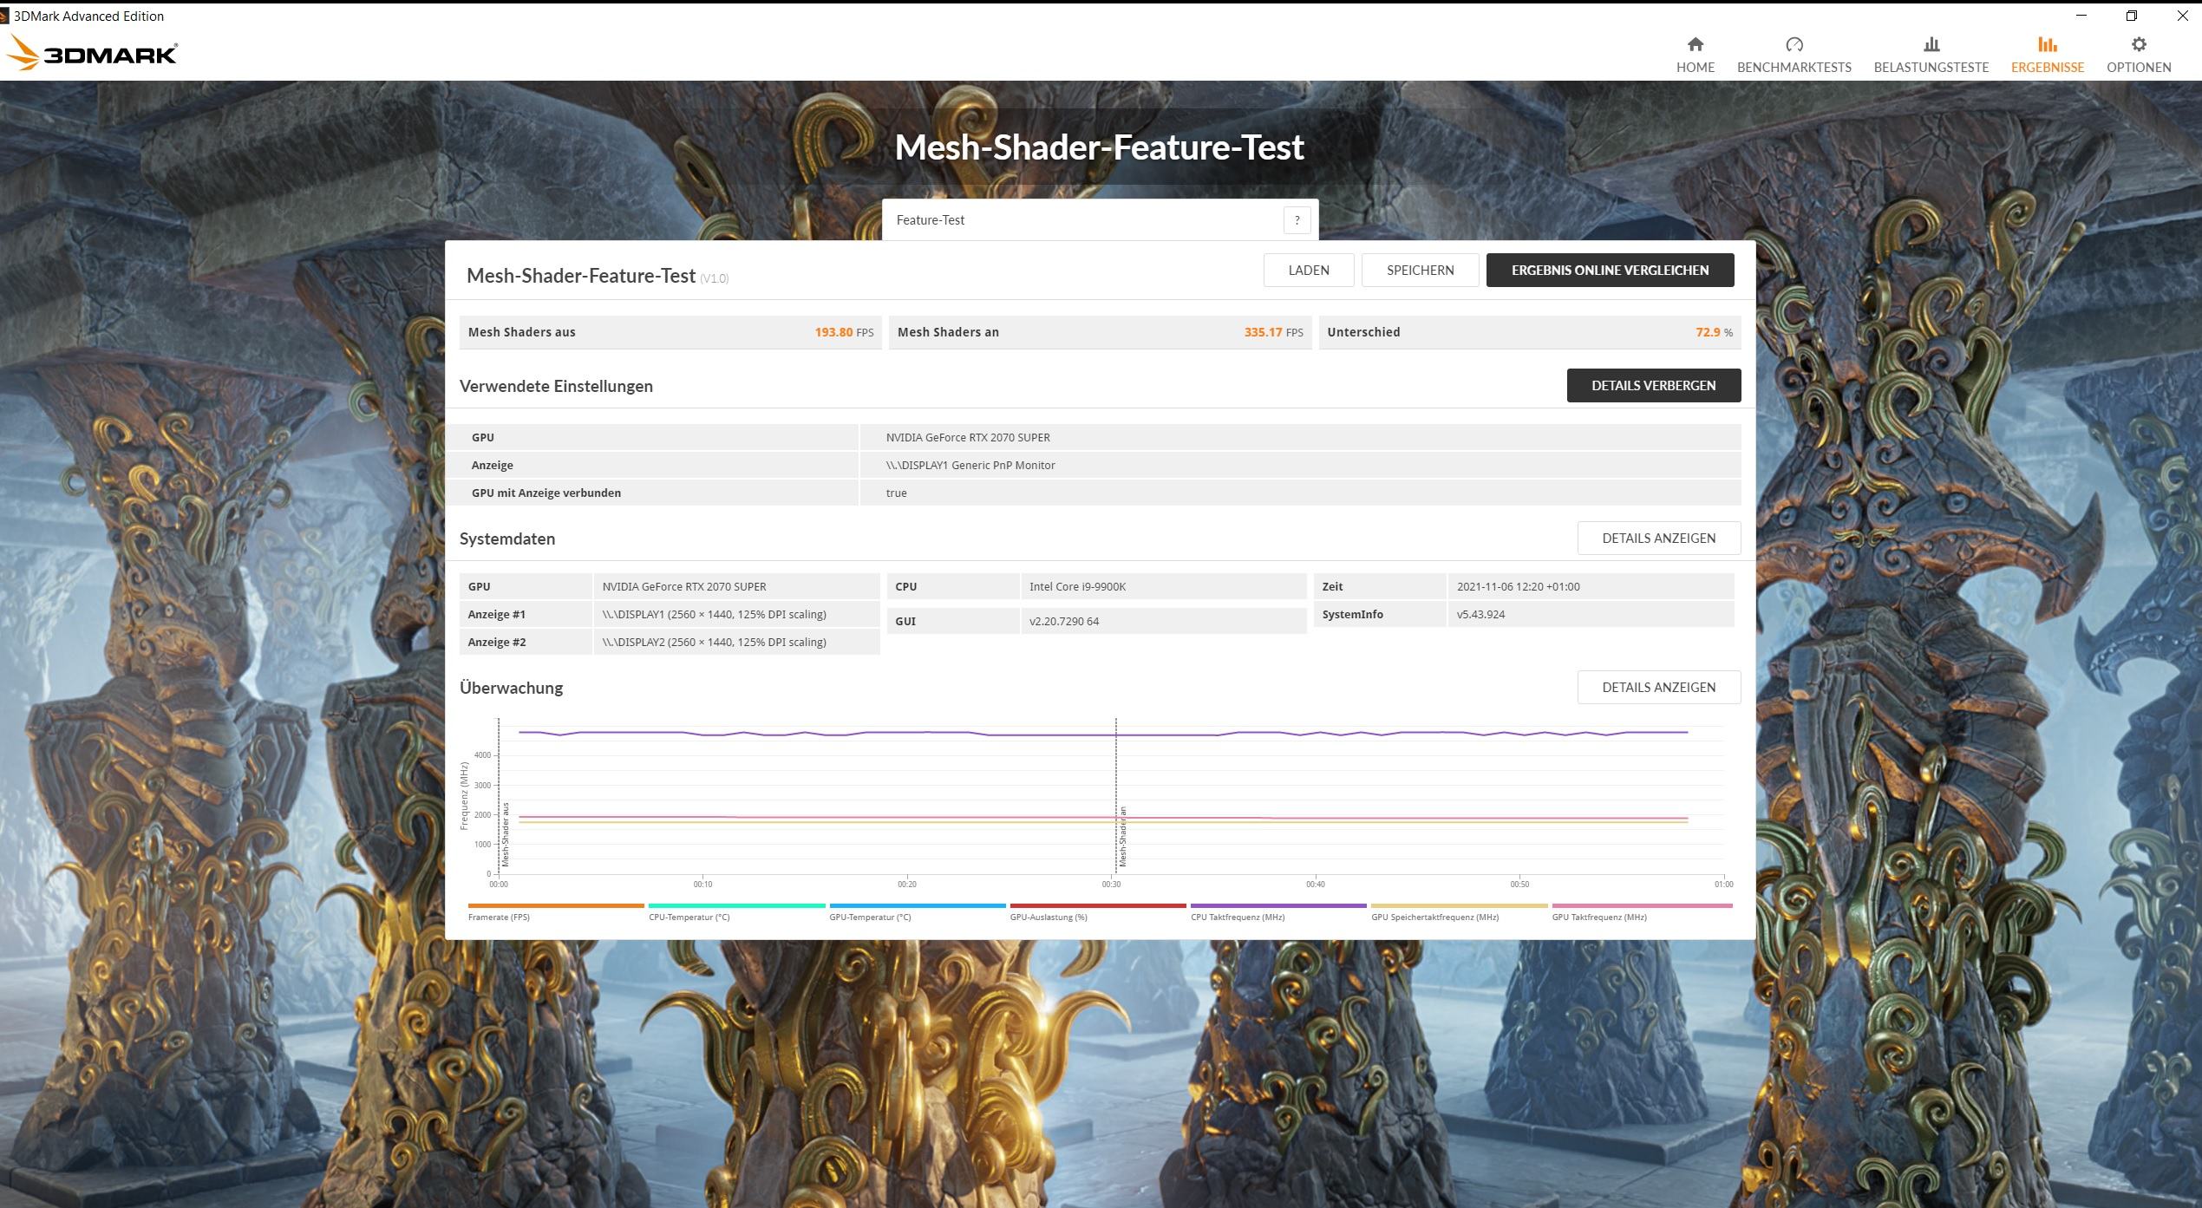Viewport: 2202px width, 1208px height.
Task: Click the Intel Core i9-9900K text
Action: tap(1077, 586)
